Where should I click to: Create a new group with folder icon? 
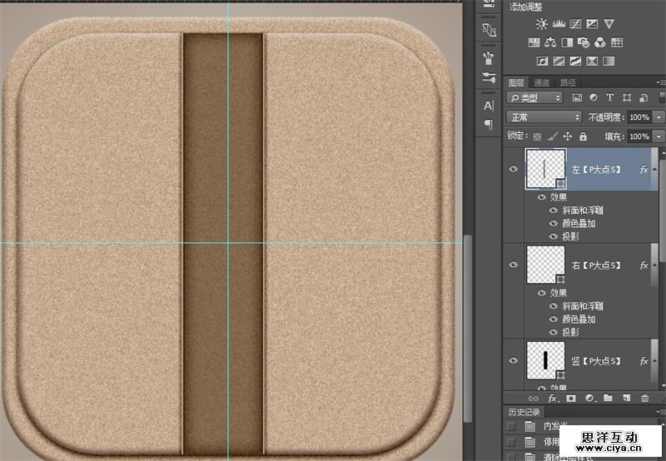pos(608,399)
